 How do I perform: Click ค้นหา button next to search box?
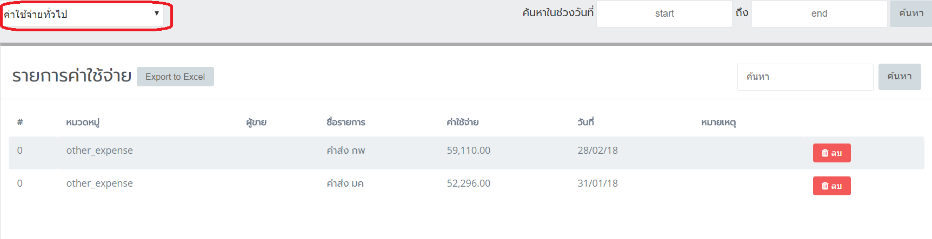pyautogui.click(x=900, y=77)
